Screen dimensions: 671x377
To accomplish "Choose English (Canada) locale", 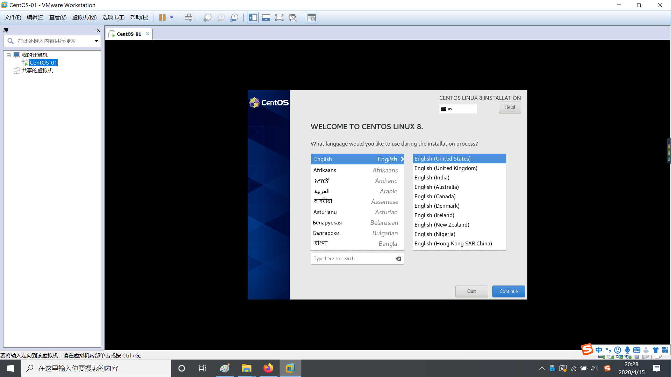I will pos(459,197).
